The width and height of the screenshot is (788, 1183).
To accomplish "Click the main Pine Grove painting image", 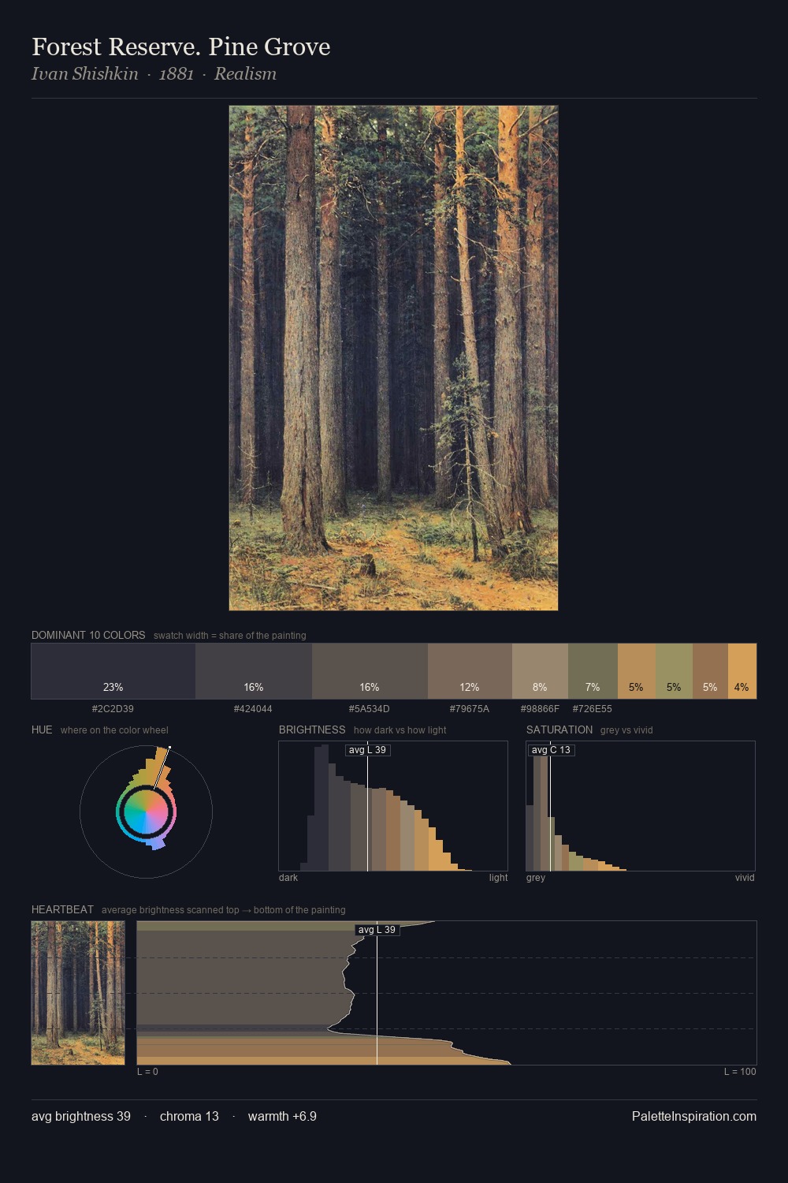I will tap(393, 358).
